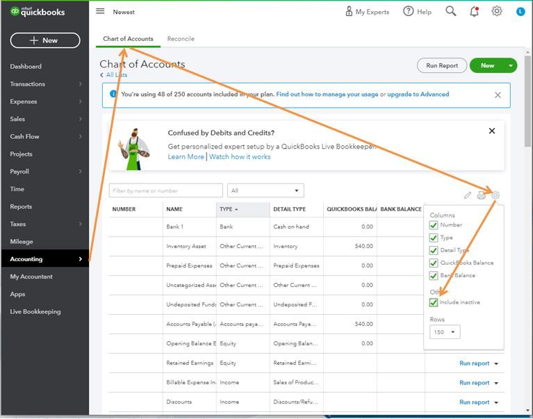Open Apps in sidebar
The image size is (533, 419).
point(17,295)
